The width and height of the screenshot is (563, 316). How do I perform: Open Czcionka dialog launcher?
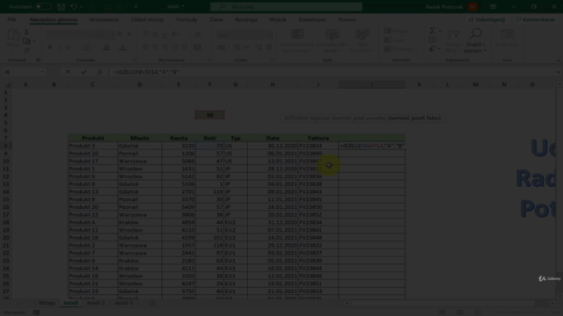point(134,61)
